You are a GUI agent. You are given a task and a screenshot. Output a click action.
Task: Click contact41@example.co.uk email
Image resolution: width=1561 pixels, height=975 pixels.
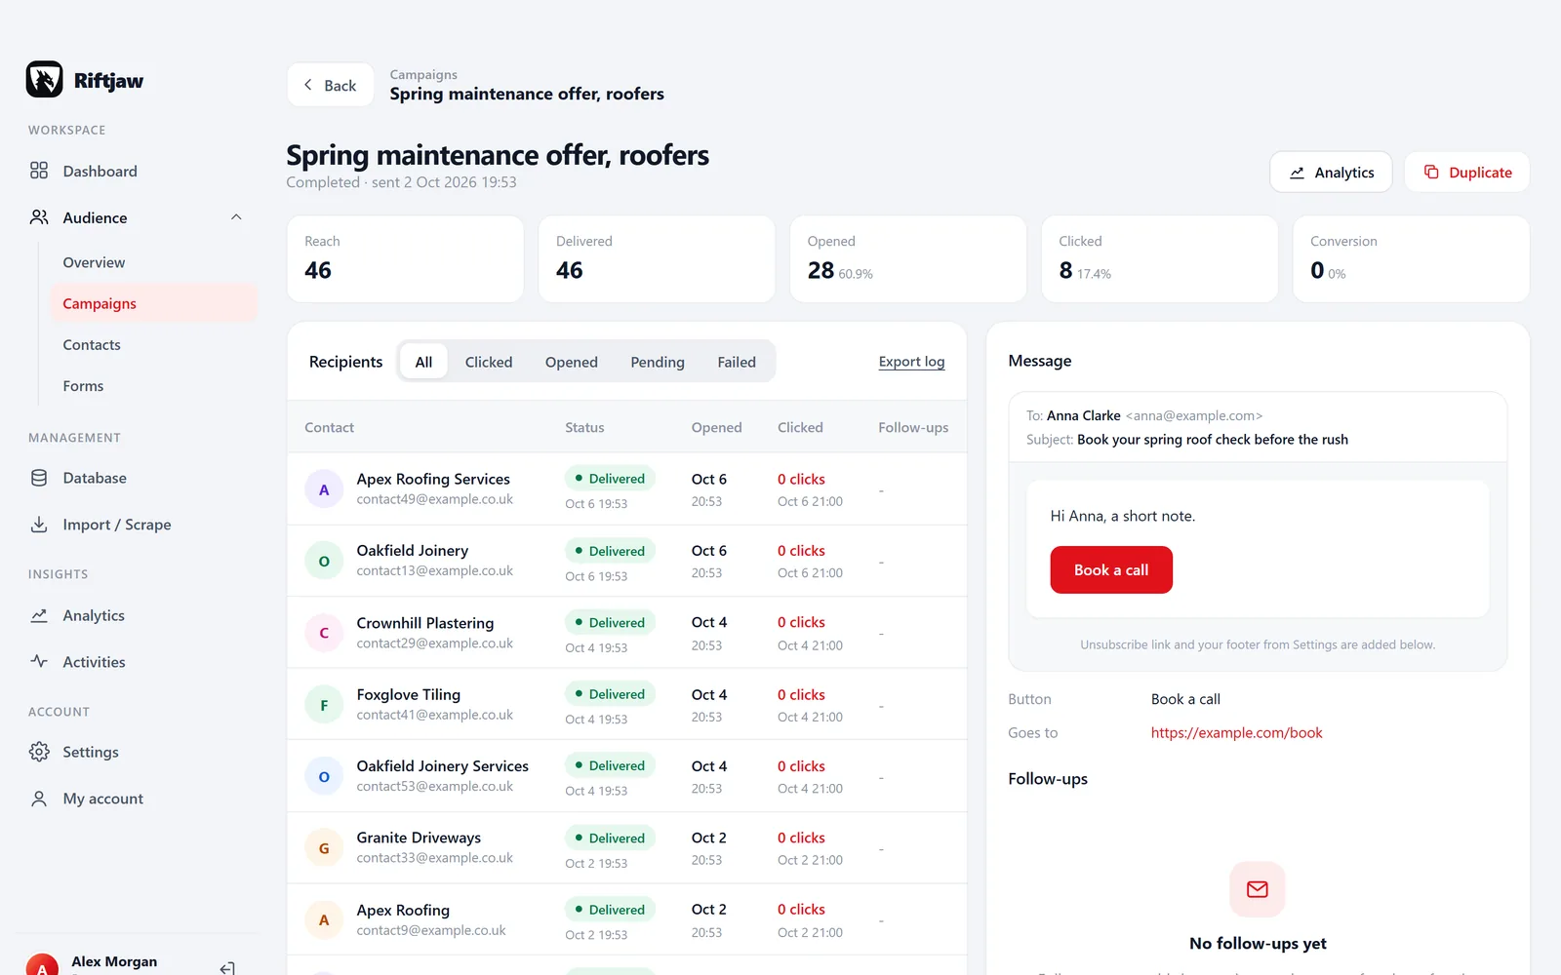[x=434, y=715]
